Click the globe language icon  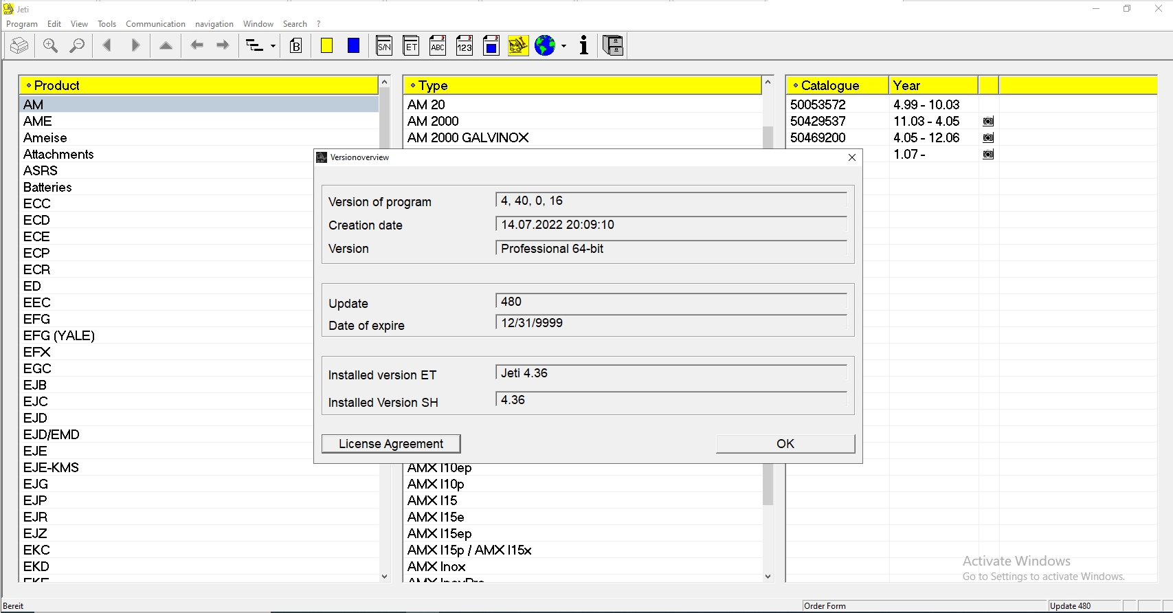pos(545,46)
